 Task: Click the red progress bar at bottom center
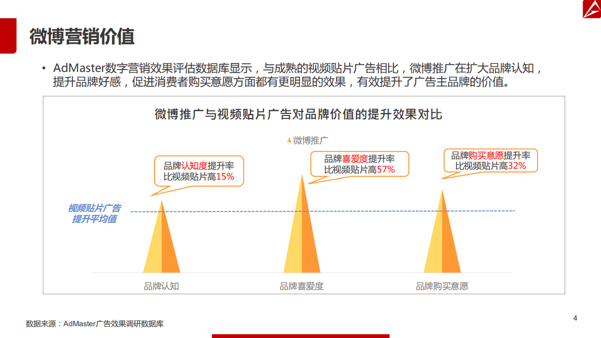(x=300, y=337)
